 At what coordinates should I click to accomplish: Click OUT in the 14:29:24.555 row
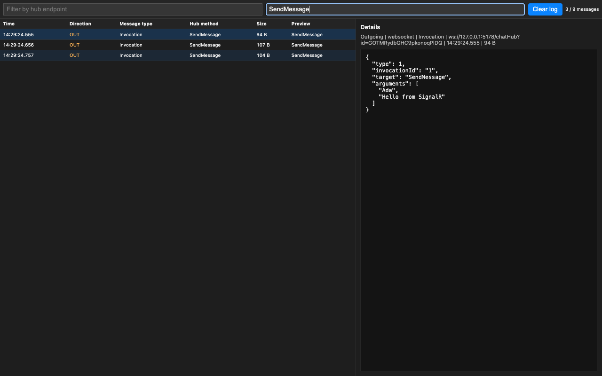pos(75,35)
